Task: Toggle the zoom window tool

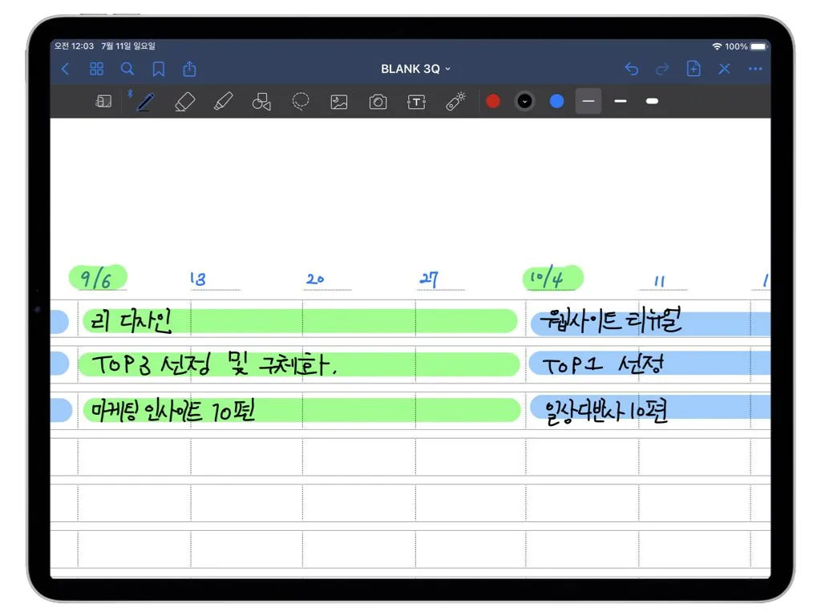Action: 103,101
